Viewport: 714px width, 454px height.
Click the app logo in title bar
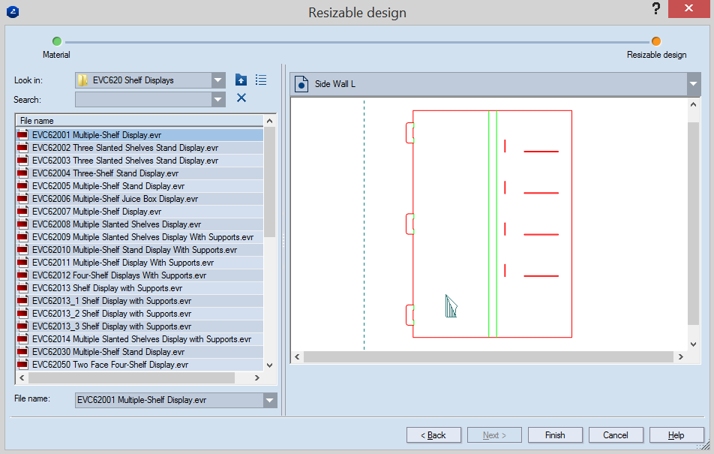(13, 12)
